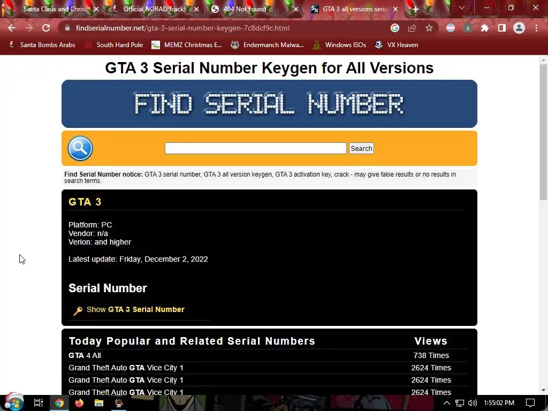
Task: Show hidden system tray icons
Action: pyautogui.click(x=447, y=403)
